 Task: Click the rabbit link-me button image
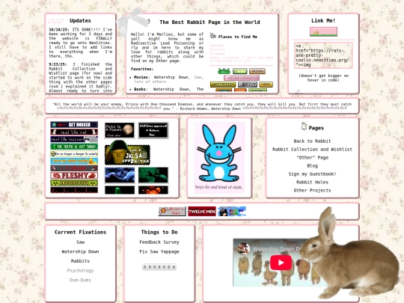[323, 31]
